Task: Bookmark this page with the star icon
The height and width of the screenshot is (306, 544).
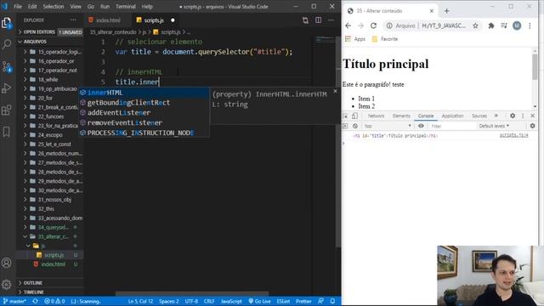Action: [x=475, y=25]
